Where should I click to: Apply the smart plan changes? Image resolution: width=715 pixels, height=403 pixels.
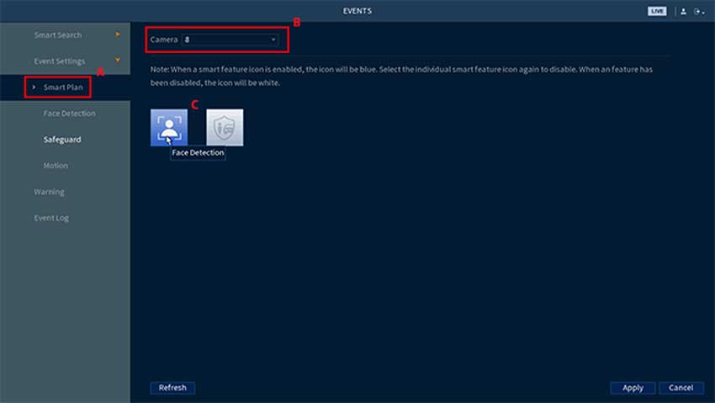633,388
